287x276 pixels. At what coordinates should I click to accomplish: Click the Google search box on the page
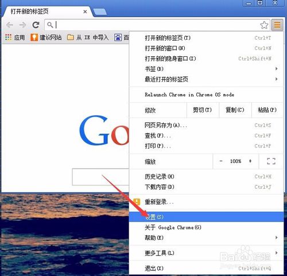coord(100,177)
